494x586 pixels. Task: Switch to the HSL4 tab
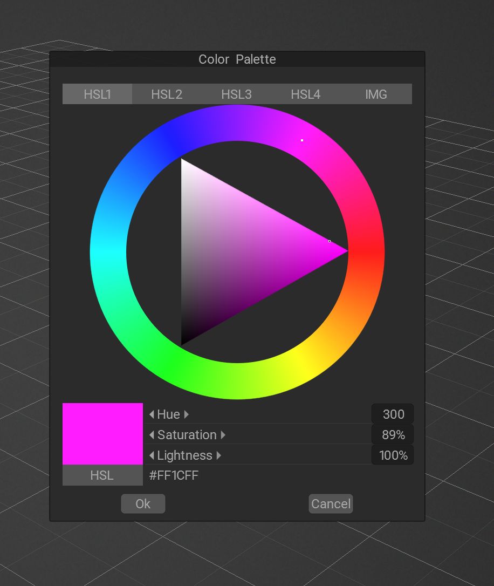click(306, 94)
